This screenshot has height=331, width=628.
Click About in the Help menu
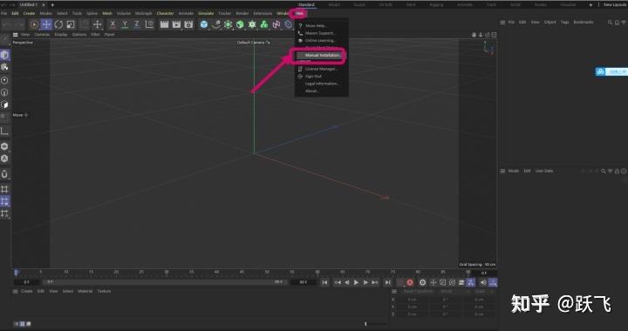pos(311,91)
